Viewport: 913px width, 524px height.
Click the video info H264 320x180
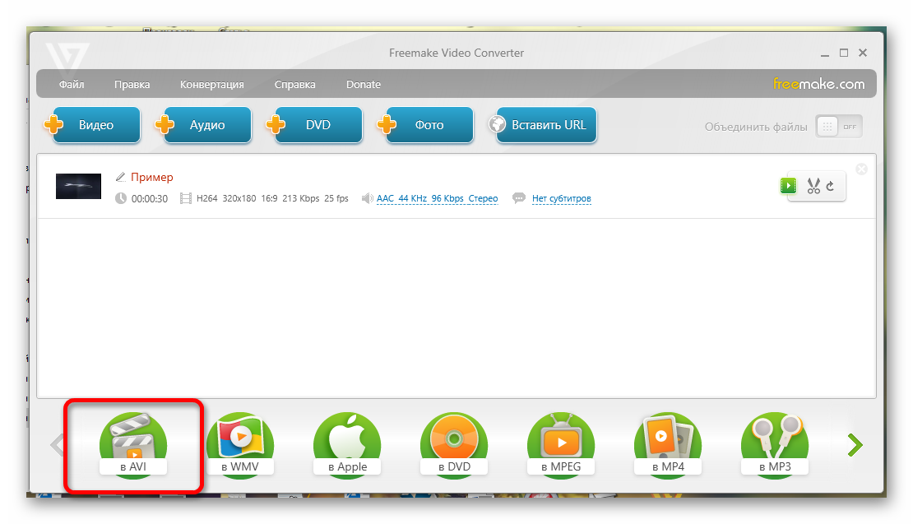(272, 198)
